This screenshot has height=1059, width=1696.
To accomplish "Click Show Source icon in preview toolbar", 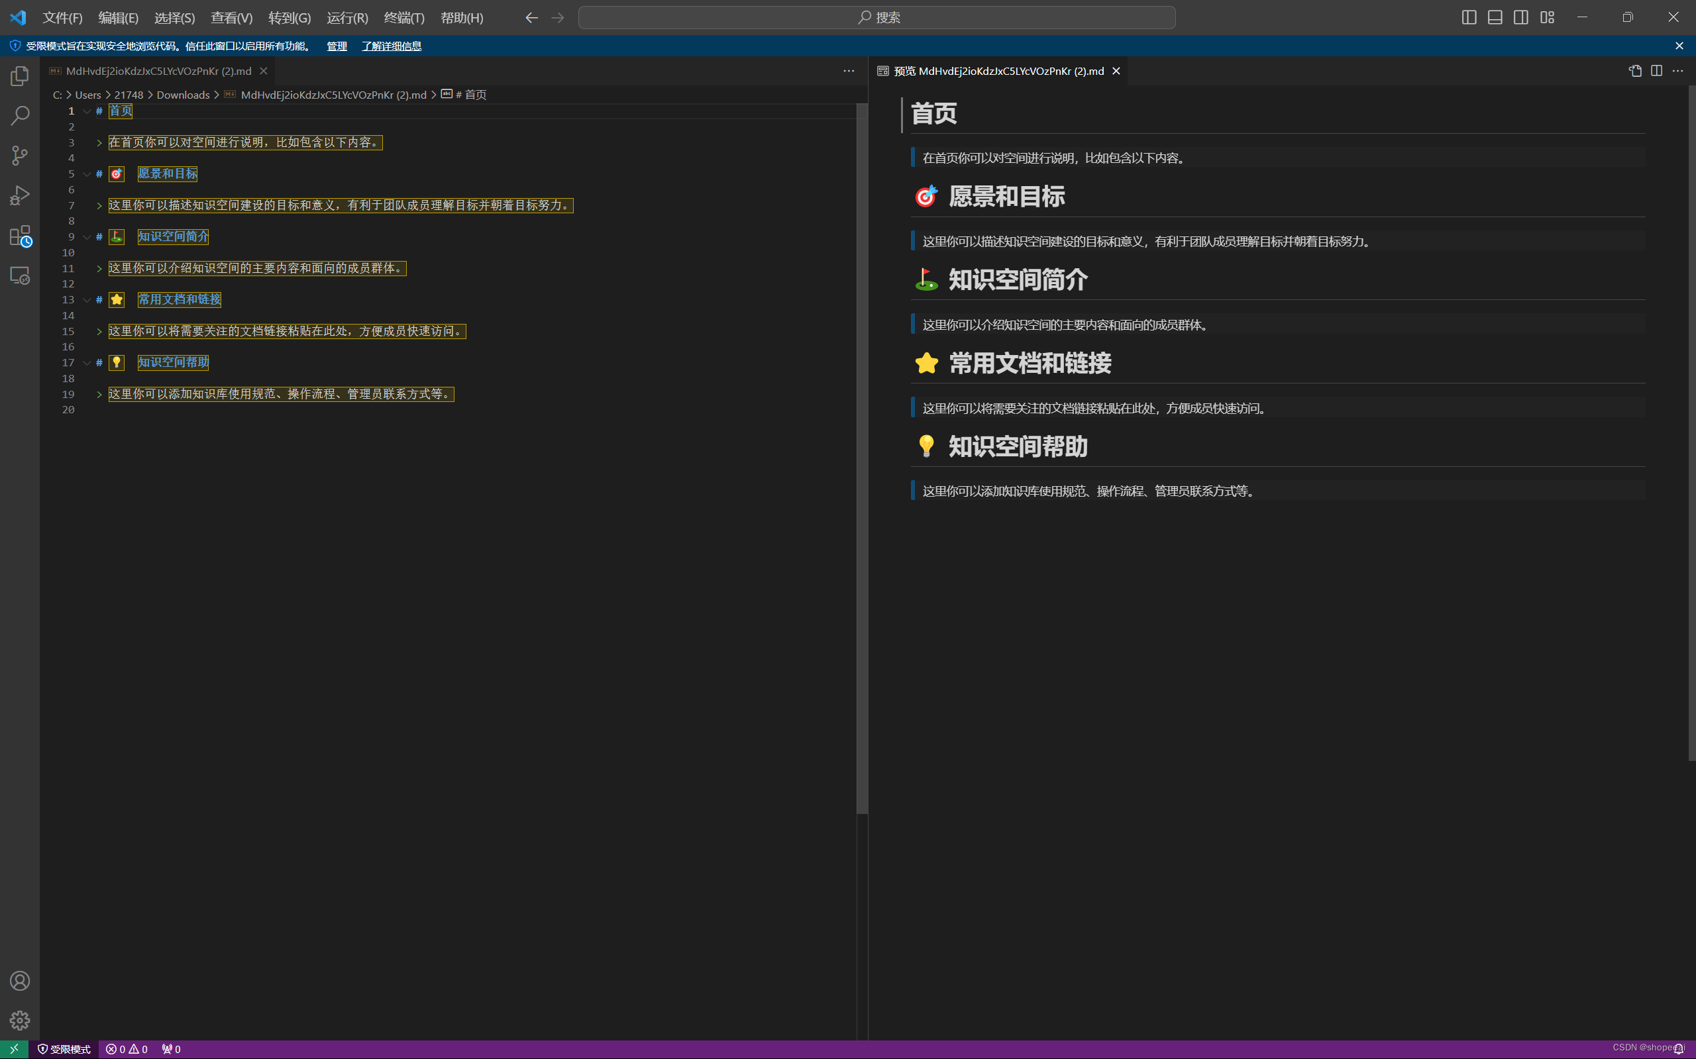I will tap(1635, 71).
